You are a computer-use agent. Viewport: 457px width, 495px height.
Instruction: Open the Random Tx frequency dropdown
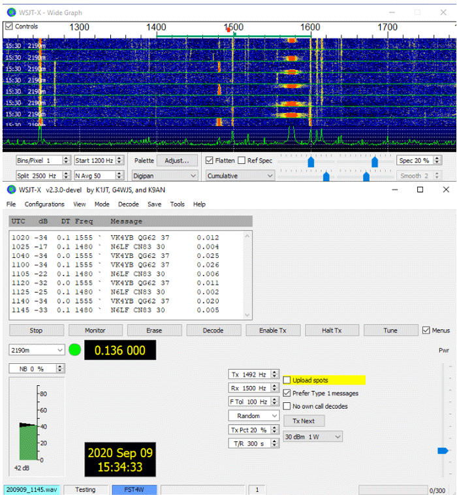click(x=254, y=416)
